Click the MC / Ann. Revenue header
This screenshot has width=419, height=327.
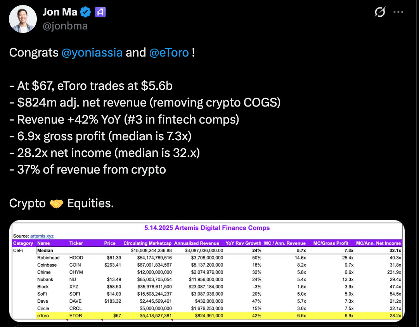pos(285,243)
